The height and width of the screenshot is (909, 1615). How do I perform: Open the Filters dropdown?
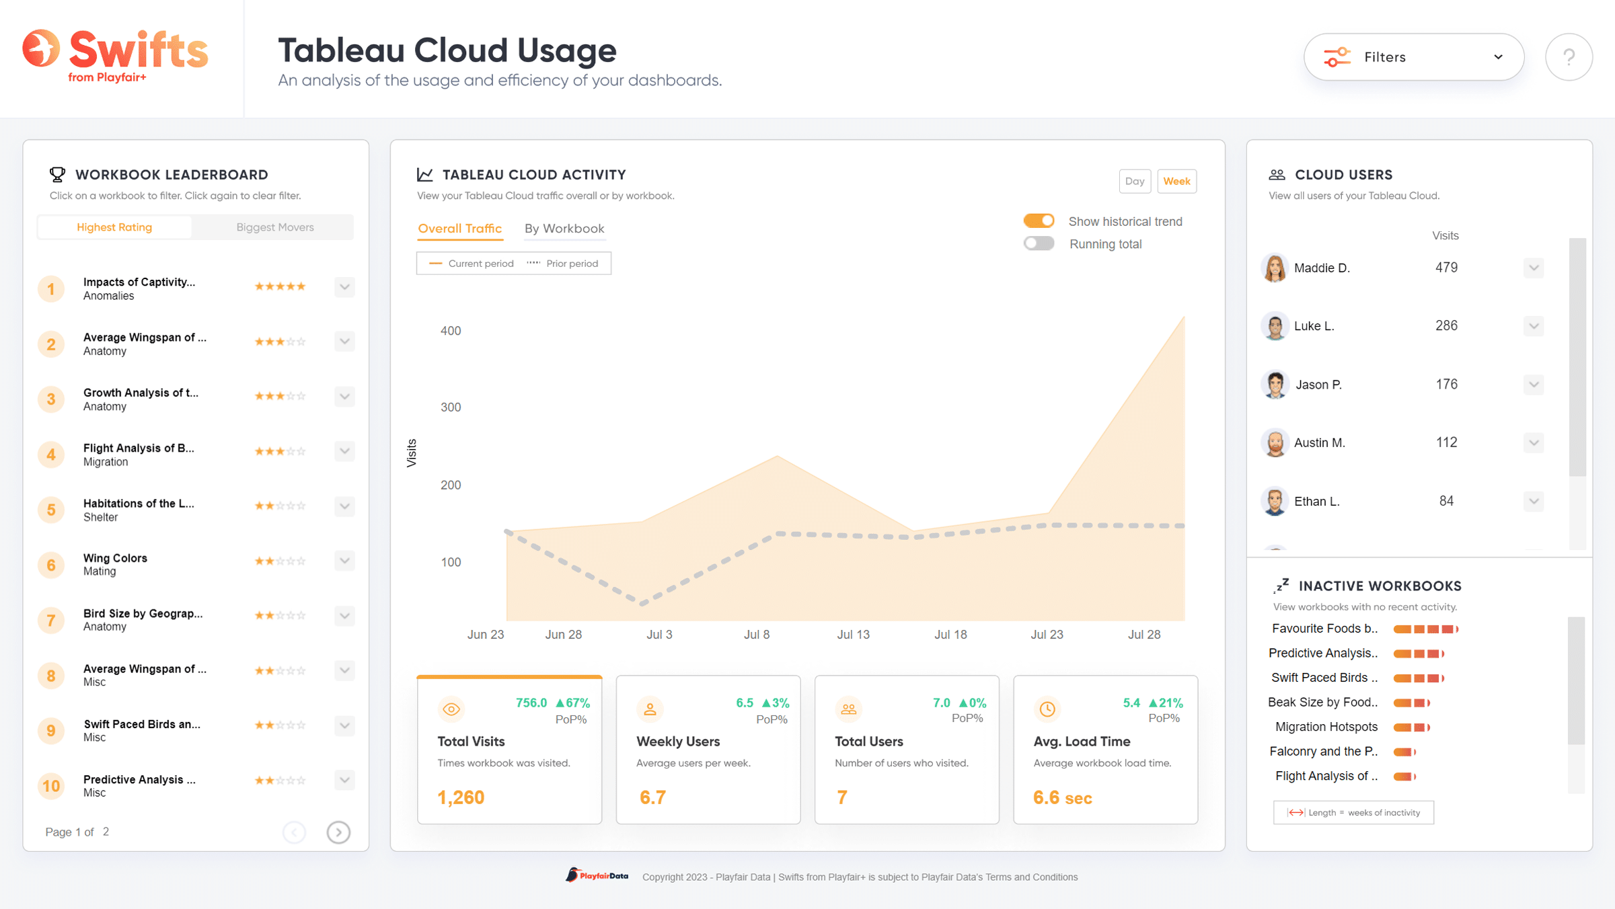pyautogui.click(x=1413, y=57)
